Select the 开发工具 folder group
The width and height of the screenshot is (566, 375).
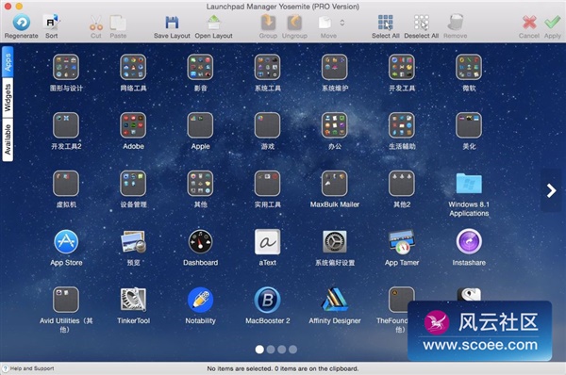(402, 67)
